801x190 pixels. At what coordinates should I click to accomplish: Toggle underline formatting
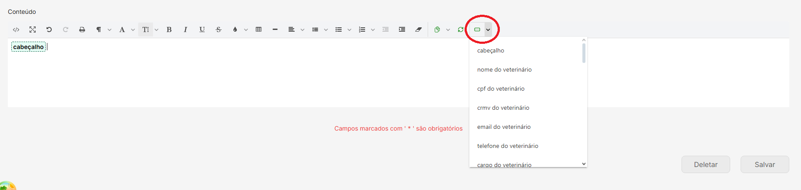tap(202, 29)
